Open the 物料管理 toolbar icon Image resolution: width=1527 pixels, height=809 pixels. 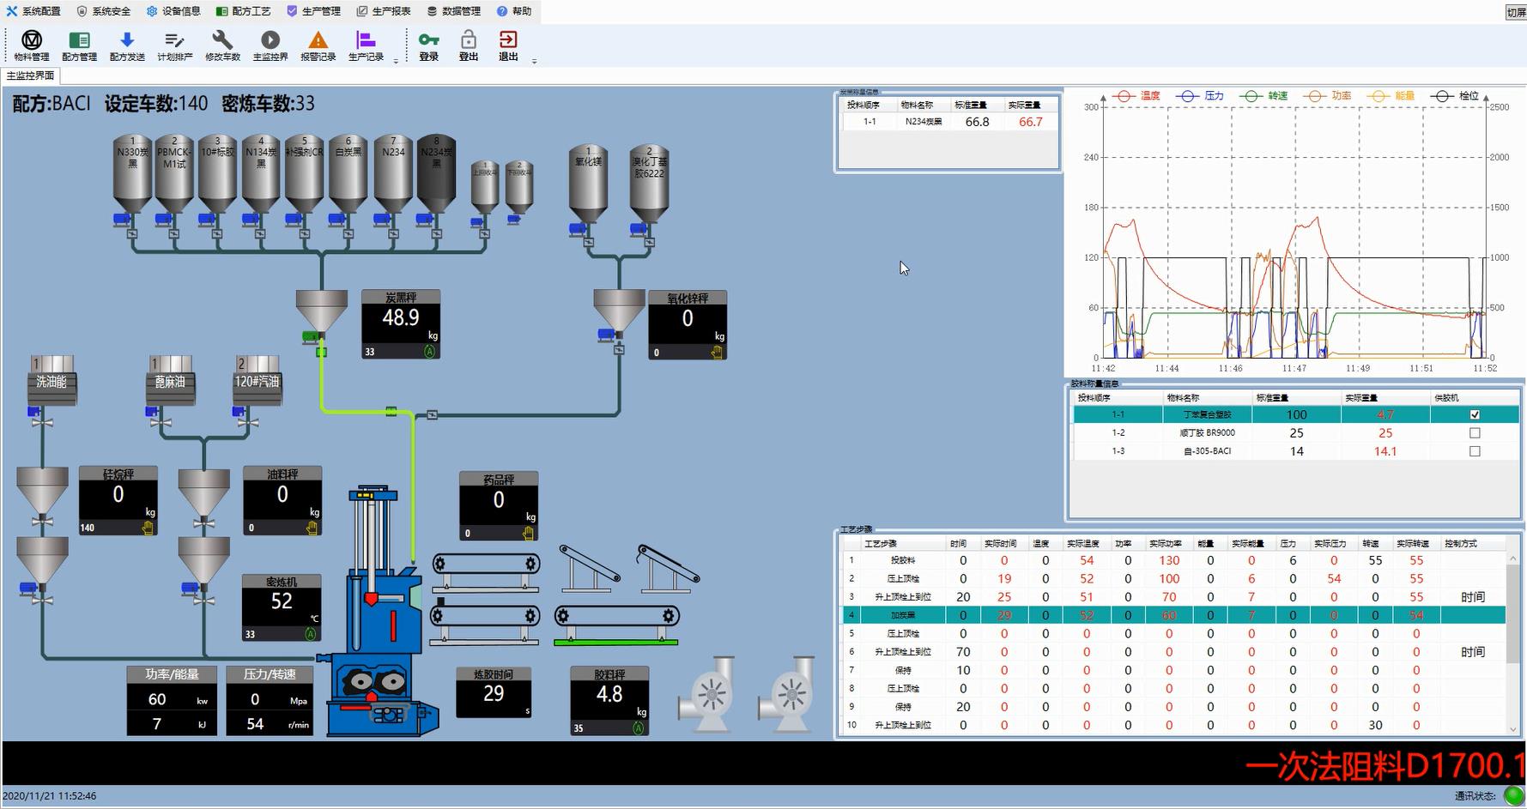(x=31, y=45)
